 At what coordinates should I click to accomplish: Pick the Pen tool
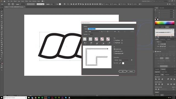(x=2, y=16)
